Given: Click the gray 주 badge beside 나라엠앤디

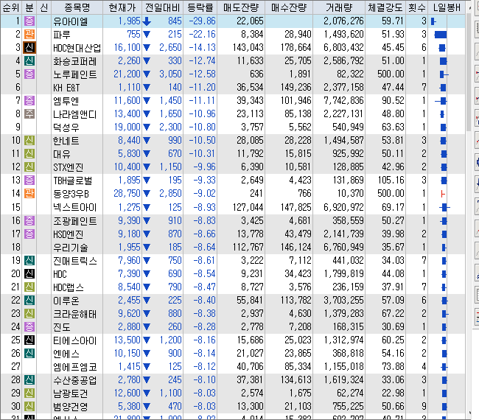Looking at the screenshot, I should click(29, 114).
